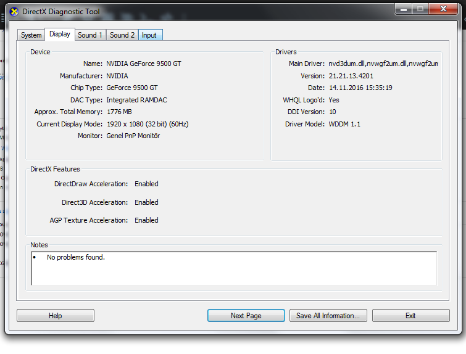
Task: Click the DirectX Diagnostic Tool title icon
Action: (14, 12)
